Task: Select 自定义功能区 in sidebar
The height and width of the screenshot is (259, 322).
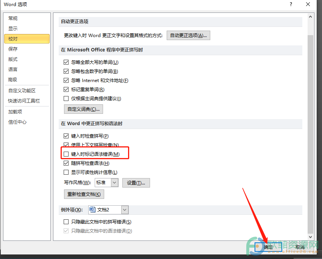Action: point(22,91)
